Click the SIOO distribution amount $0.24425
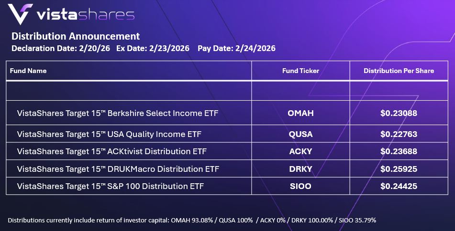The width and height of the screenshot is (455, 231). [399, 186]
